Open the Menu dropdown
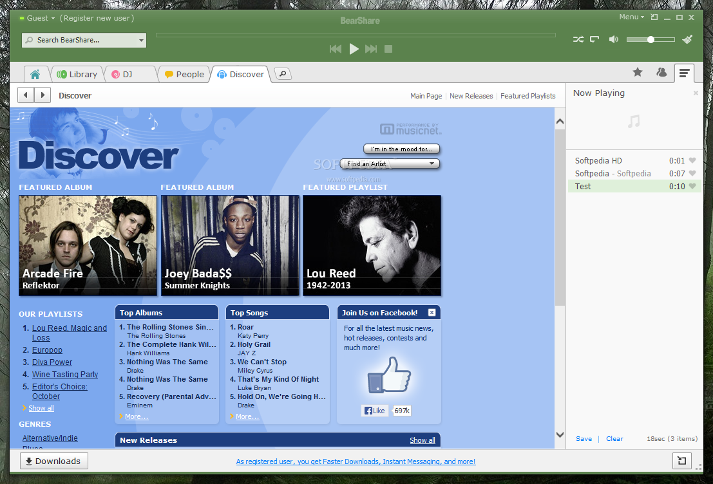The width and height of the screenshot is (713, 484). coord(631,17)
